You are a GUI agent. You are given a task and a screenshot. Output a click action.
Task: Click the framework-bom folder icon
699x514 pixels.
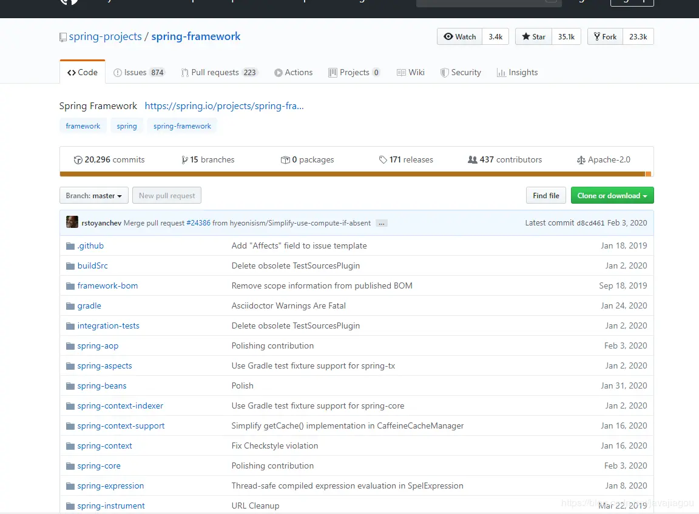click(70, 286)
